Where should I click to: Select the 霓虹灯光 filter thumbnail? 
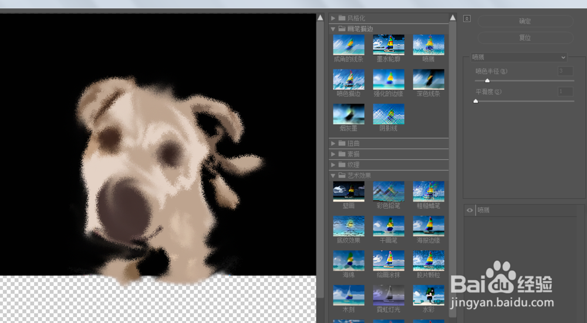(389, 295)
